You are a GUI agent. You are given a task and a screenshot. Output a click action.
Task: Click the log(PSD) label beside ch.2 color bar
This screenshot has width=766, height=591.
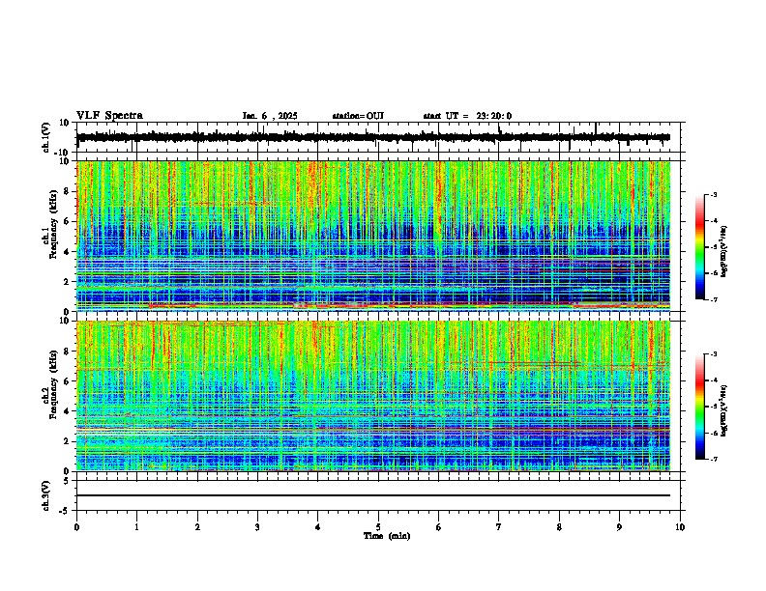click(x=724, y=410)
